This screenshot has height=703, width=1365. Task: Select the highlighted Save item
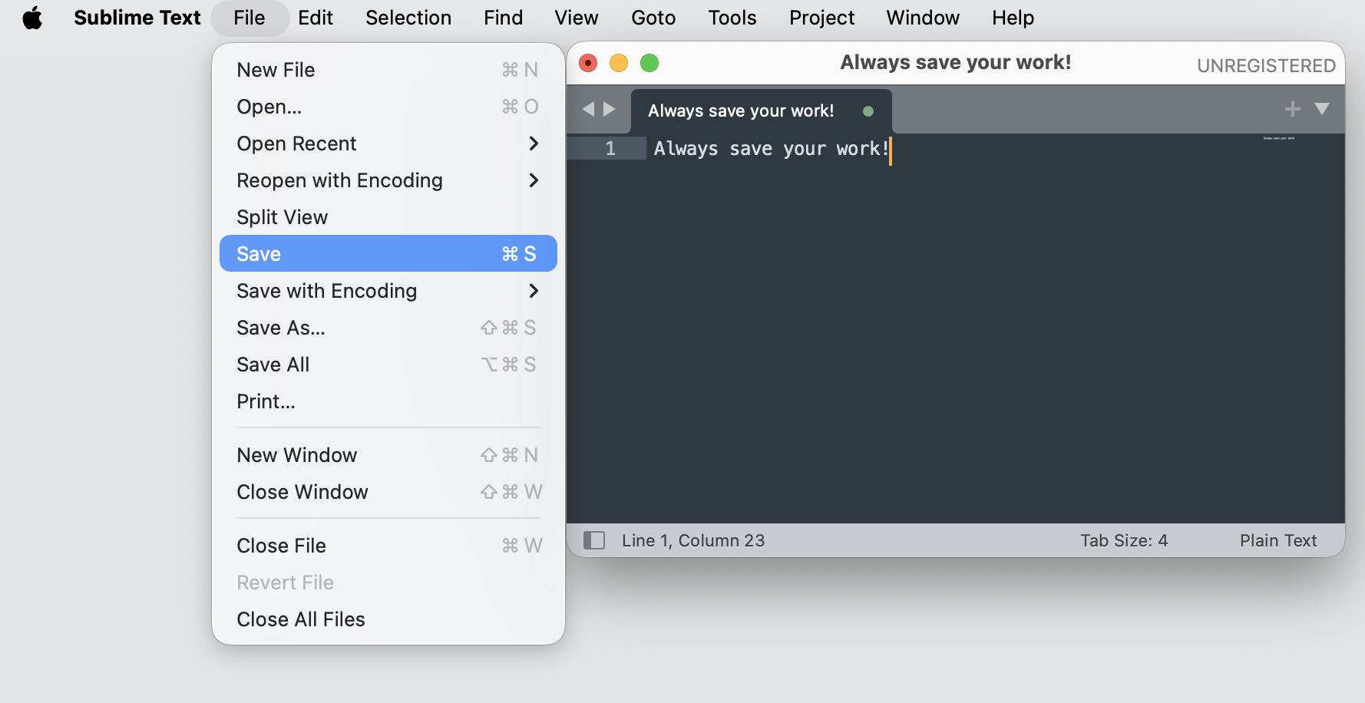[x=388, y=253]
